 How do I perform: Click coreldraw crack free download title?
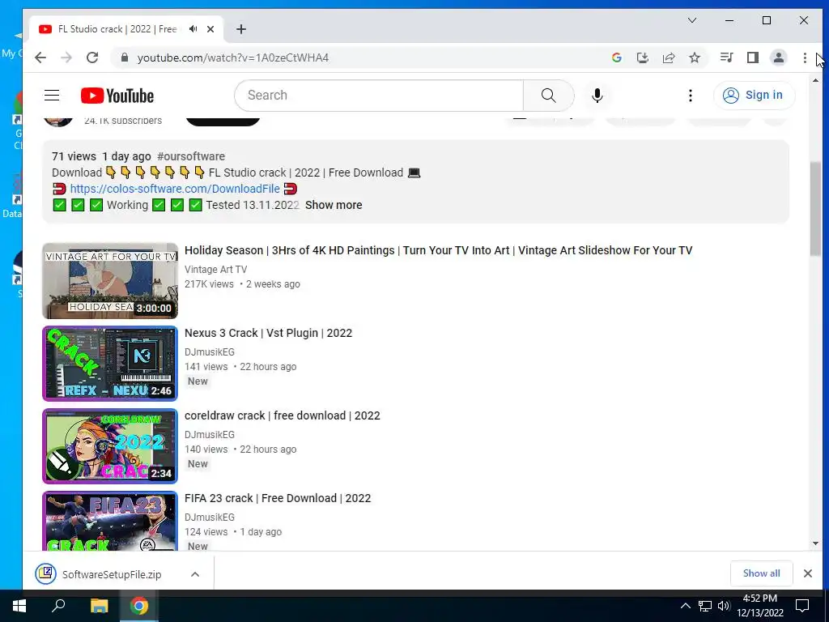283,415
